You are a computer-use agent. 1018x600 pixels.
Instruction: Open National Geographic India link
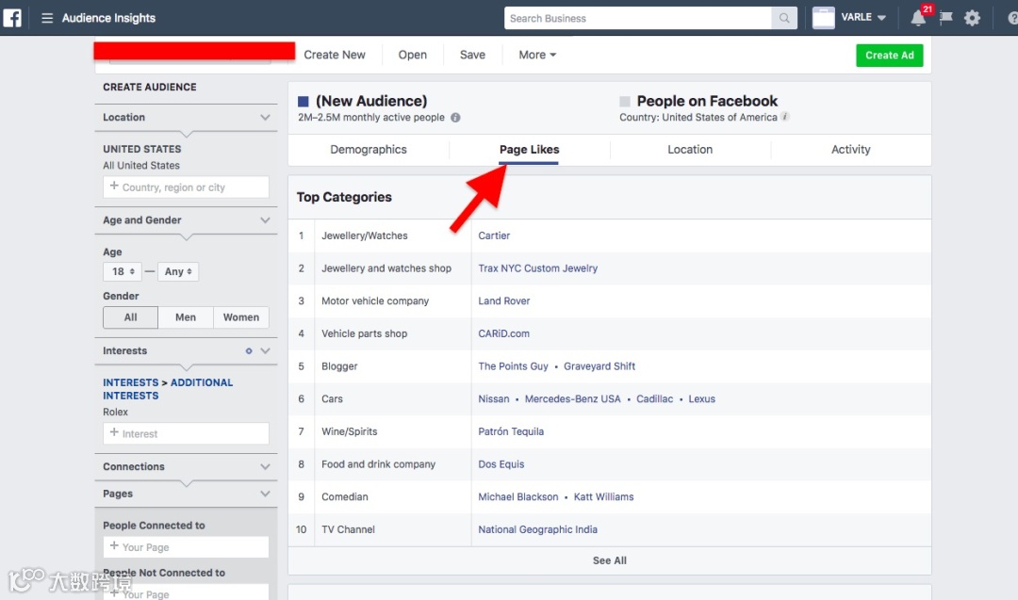[x=537, y=530]
